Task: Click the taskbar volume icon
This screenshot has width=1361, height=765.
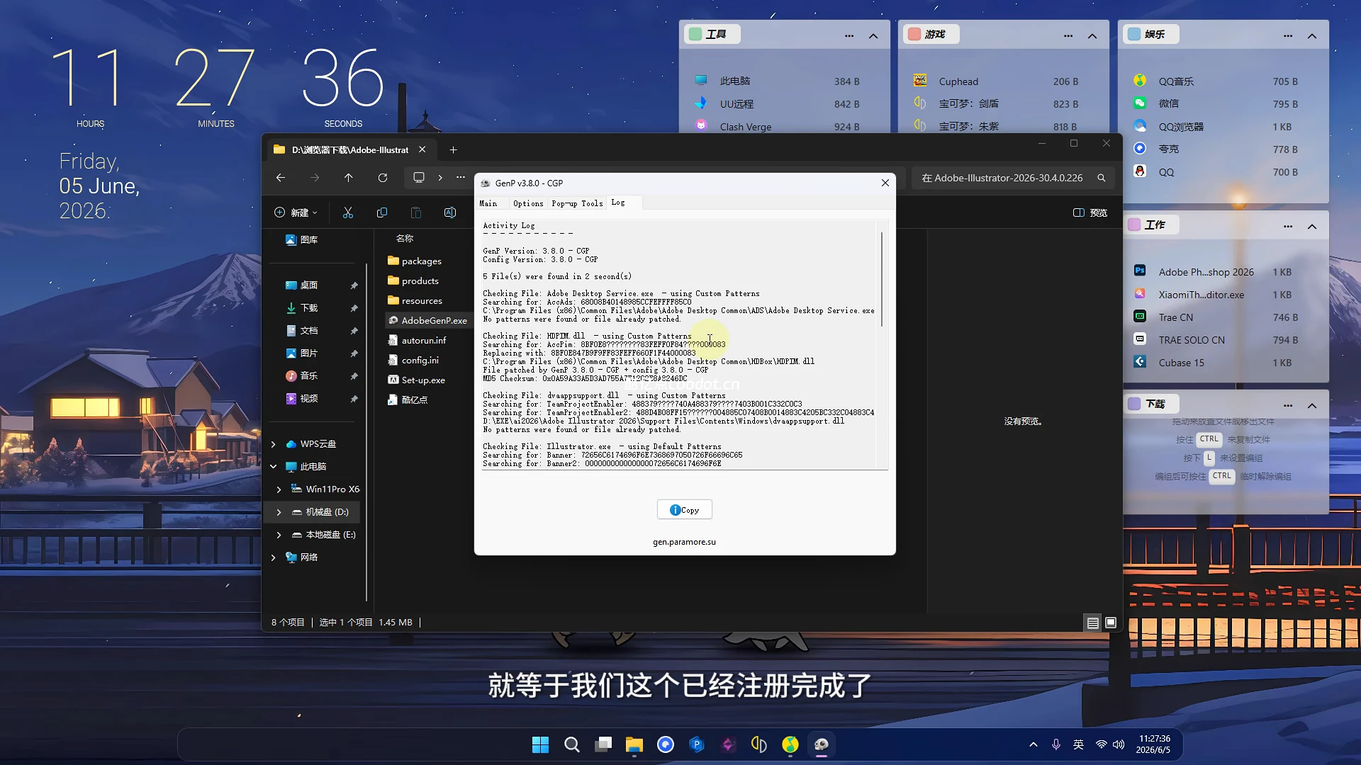Action: click(x=1119, y=744)
